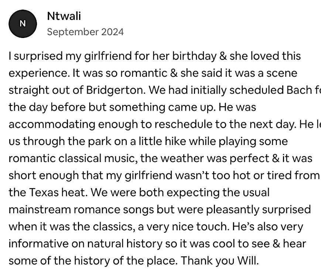Click "reschedule to the next day" text
Screen dimensions: 321x273
[232, 124]
